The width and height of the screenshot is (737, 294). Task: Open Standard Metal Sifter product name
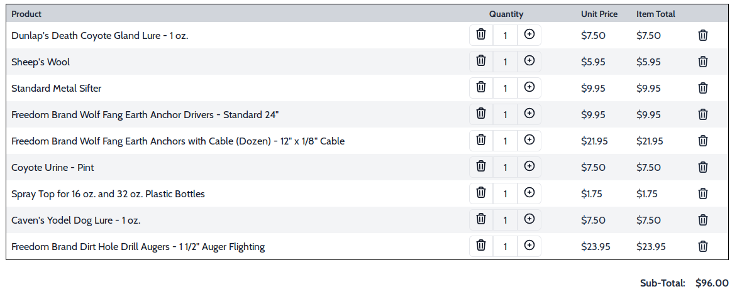(x=57, y=89)
